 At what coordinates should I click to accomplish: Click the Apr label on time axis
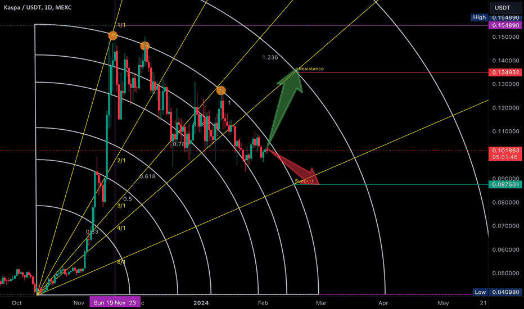383,303
